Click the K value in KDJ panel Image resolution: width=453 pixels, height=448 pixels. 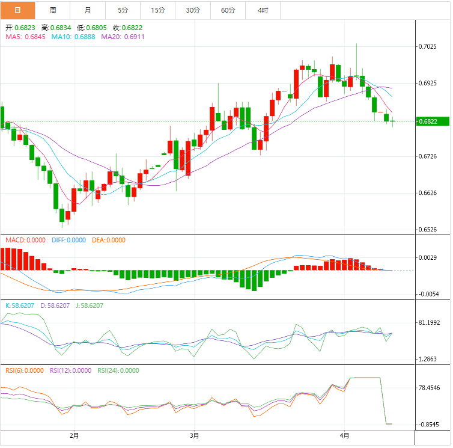point(19,305)
